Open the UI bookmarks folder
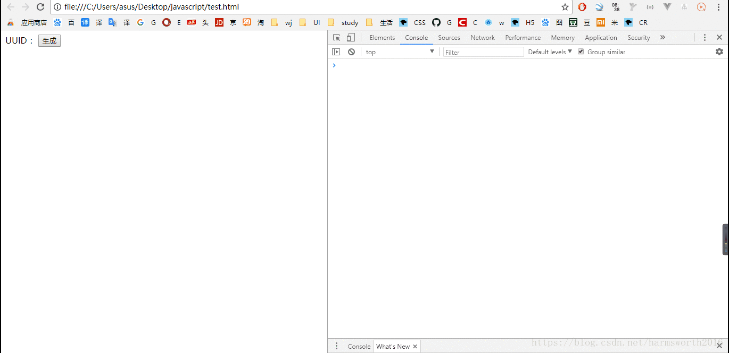Screen dimensions: 729x353 tap(310, 22)
